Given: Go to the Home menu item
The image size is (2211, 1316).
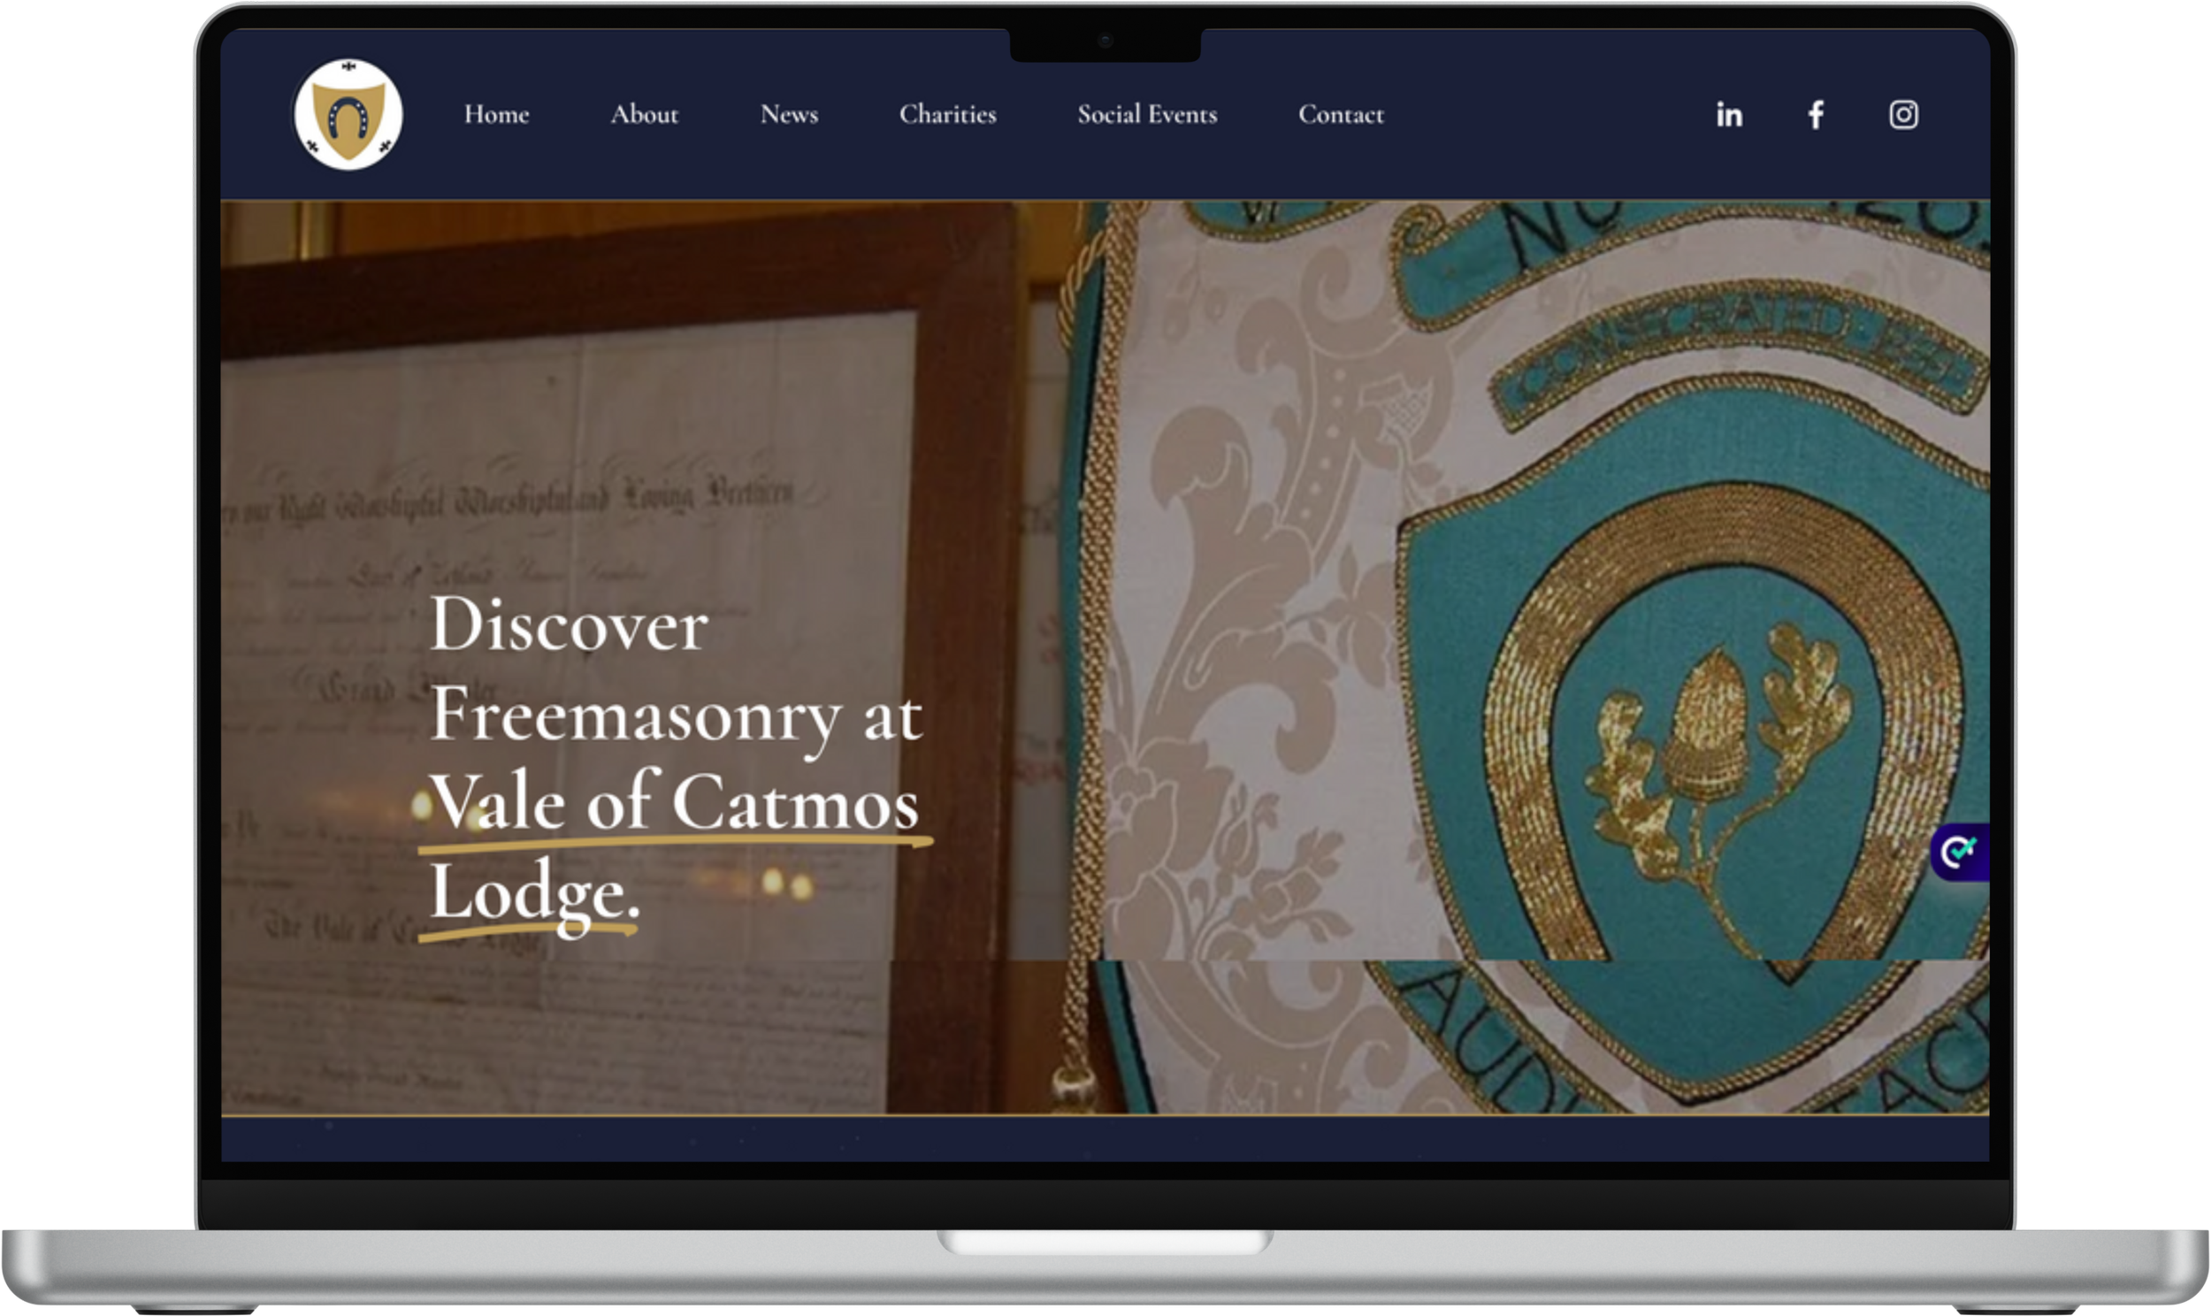Looking at the screenshot, I should coord(496,114).
